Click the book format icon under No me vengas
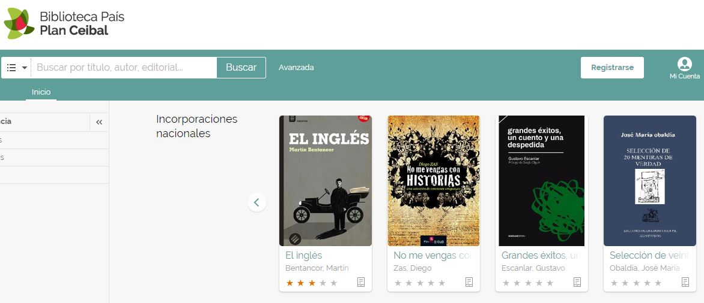The image size is (704, 303). [x=469, y=282]
